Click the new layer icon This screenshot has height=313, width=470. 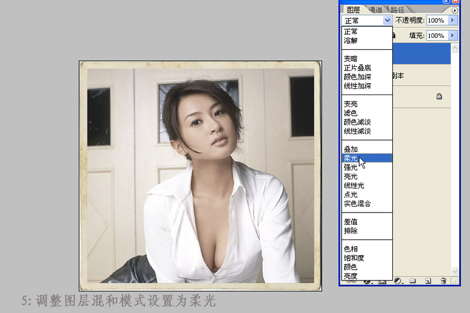tap(428, 281)
